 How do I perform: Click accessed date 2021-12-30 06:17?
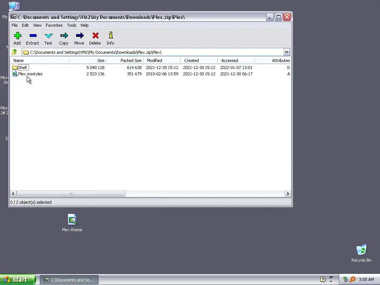pos(236,74)
